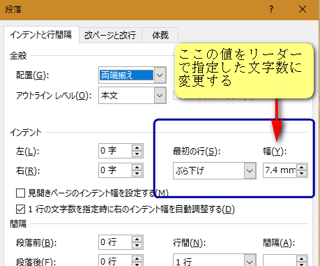Uncheck 右のインデント幅を自動調整する checkbox
Viewport: 320px width, 266px height.
click(20, 209)
